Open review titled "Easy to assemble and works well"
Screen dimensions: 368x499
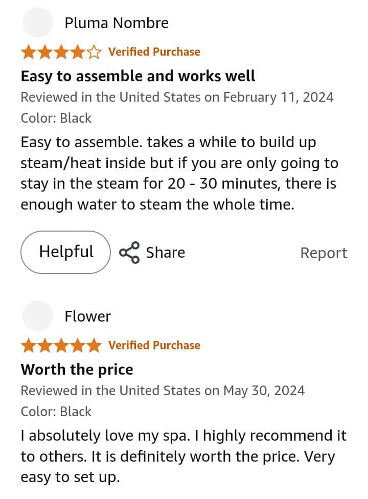pyautogui.click(x=138, y=76)
